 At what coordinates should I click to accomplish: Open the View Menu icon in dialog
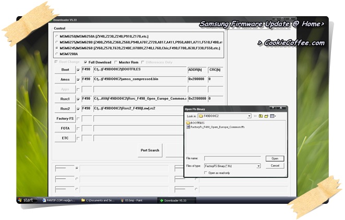(273, 116)
